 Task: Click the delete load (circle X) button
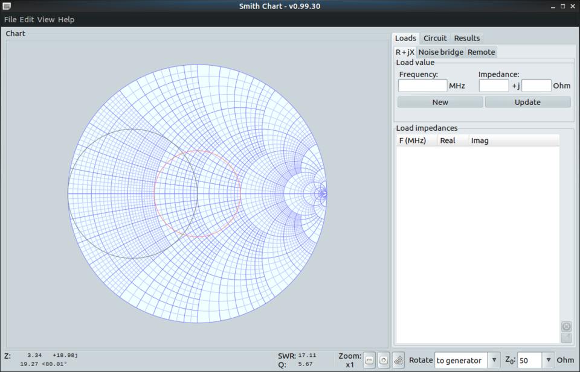(x=566, y=326)
